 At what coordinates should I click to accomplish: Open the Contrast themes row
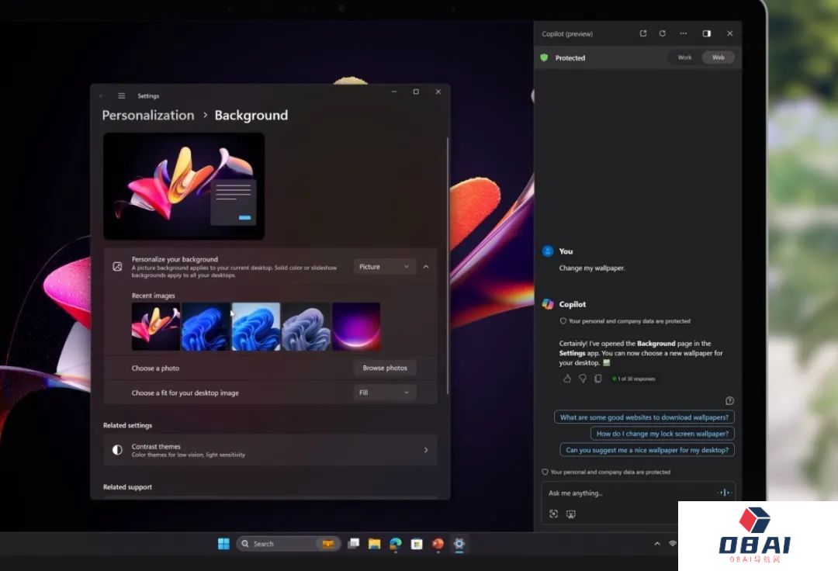point(271,450)
